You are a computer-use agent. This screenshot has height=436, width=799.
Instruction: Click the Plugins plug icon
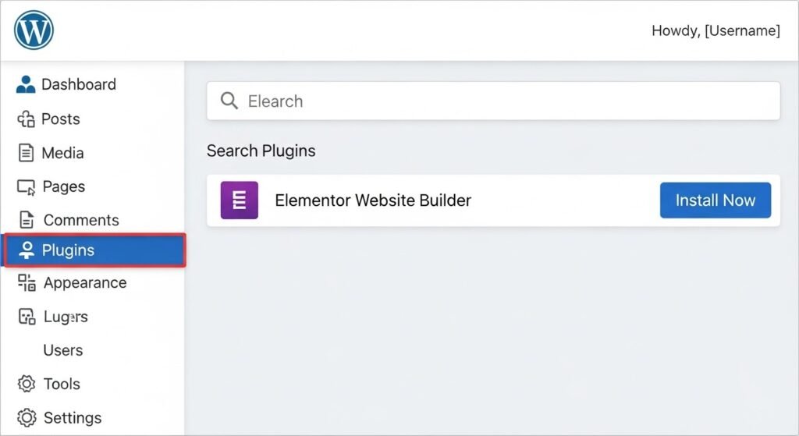tap(27, 250)
